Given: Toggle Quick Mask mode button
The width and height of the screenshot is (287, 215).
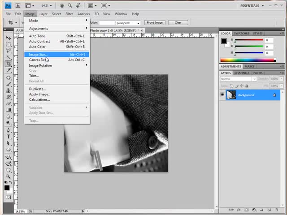Looking at the screenshot, I should click(x=9, y=197).
